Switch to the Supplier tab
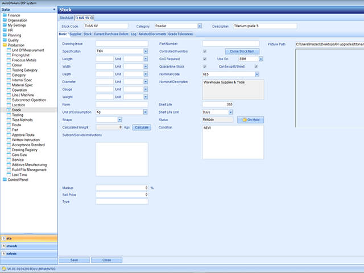 [x=76, y=34]
